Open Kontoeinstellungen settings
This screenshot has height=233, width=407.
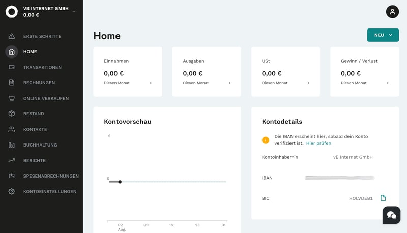49,191
